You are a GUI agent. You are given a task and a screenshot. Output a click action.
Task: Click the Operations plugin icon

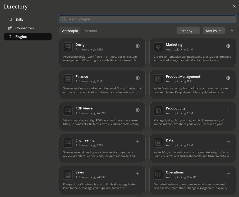click(158, 175)
